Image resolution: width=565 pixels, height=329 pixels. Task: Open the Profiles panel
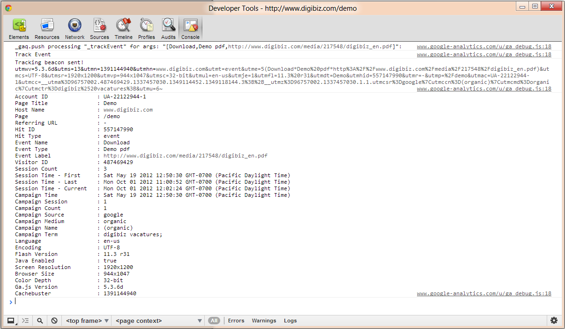coord(146,29)
